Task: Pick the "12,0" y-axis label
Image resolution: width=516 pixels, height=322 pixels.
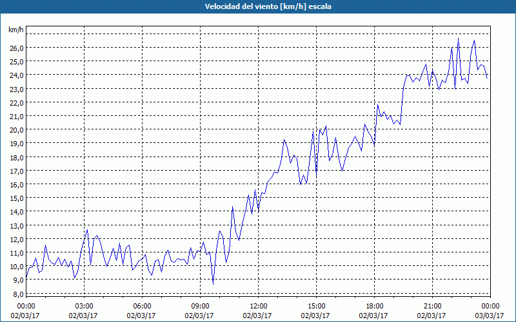Action: (17, 240)
